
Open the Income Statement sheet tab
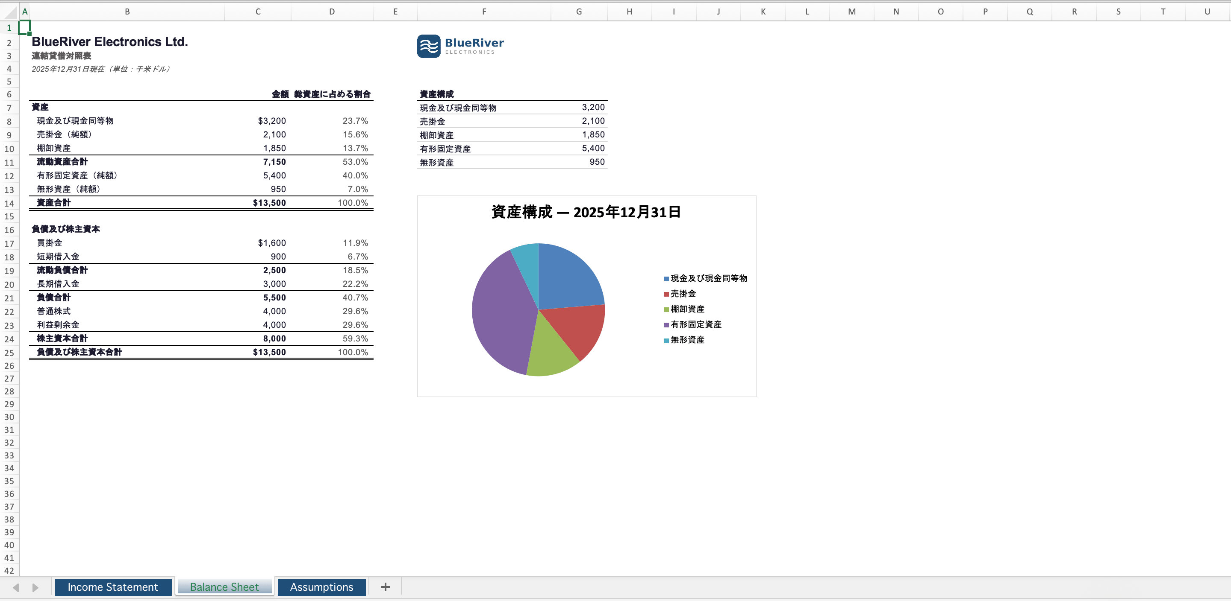click(113, 586)
